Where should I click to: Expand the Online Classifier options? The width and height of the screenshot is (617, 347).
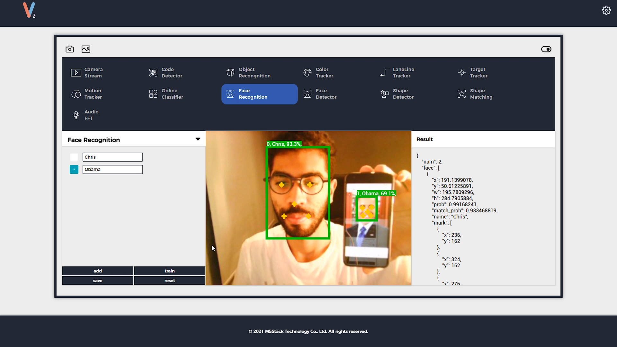[x=172, y=93]
